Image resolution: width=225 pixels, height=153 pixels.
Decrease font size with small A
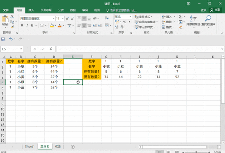72,19
